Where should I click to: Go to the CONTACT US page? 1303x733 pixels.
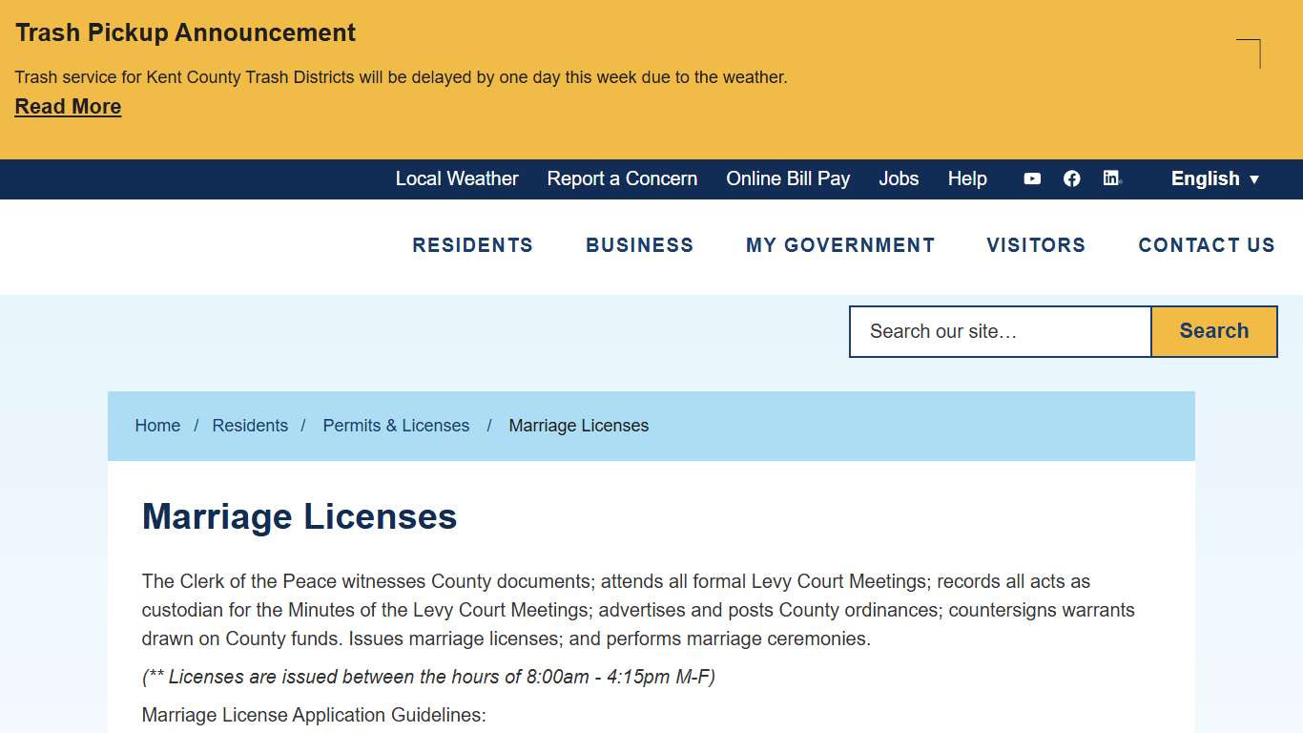pos(1206,245)
